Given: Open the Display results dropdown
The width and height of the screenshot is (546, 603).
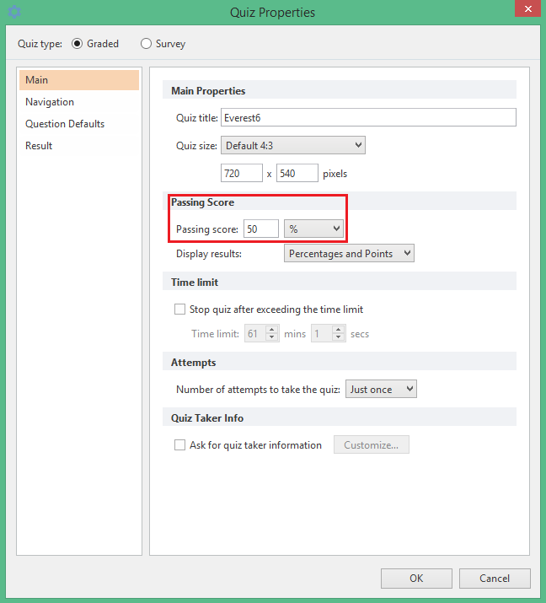Looking at the screenshot, I should point(349,254).
